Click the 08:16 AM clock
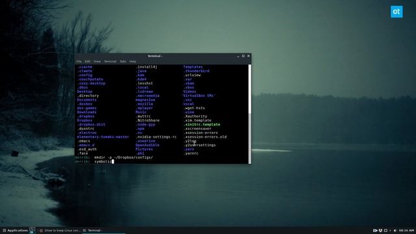 (x=406, y=230)
